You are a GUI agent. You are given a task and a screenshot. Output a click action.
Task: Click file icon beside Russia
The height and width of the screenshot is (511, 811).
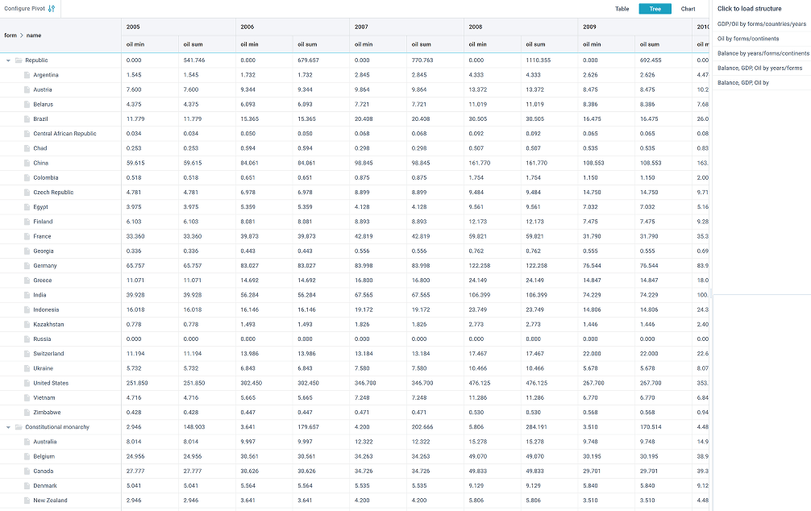tap(27, 339)
